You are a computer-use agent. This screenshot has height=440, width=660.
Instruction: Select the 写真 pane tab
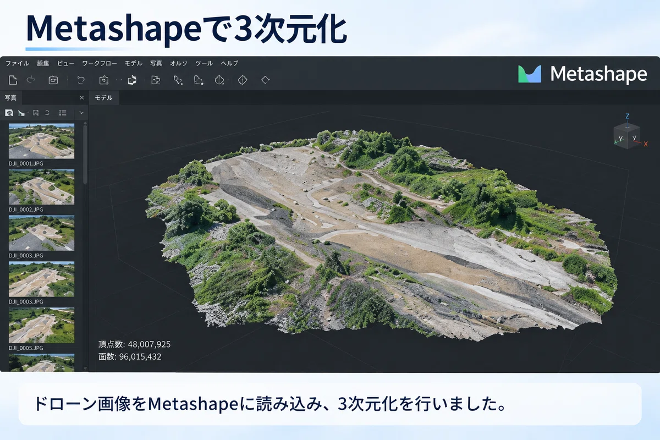pos(10,98)
